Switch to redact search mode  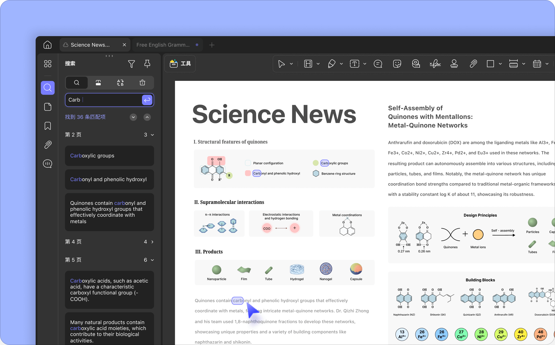[98, 83]
